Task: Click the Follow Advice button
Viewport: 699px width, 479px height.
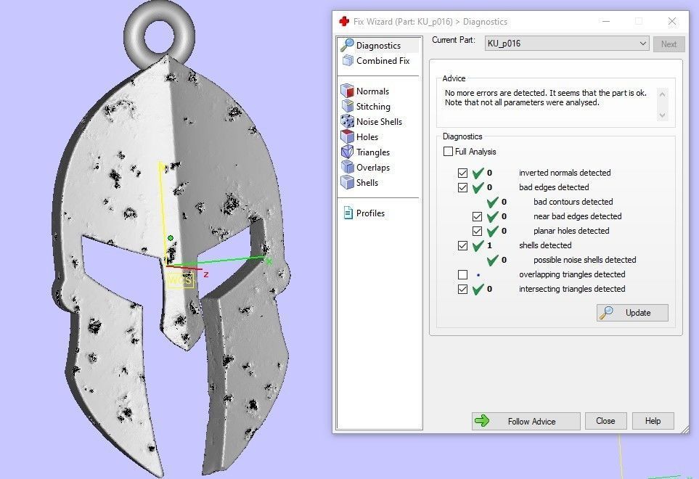Action: point(526,421)
